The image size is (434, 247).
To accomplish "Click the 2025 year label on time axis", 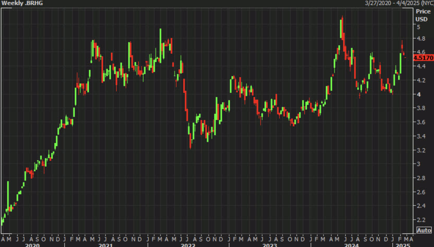I will pyautogui.click(x=403, y=245).
